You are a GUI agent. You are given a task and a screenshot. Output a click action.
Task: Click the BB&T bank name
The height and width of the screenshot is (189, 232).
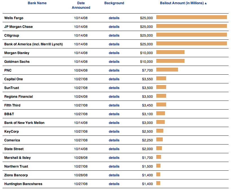point(9,114)
